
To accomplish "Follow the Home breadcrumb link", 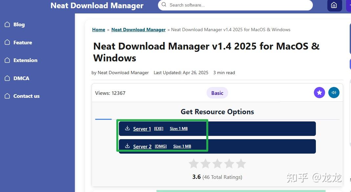I will click(99, 30).
